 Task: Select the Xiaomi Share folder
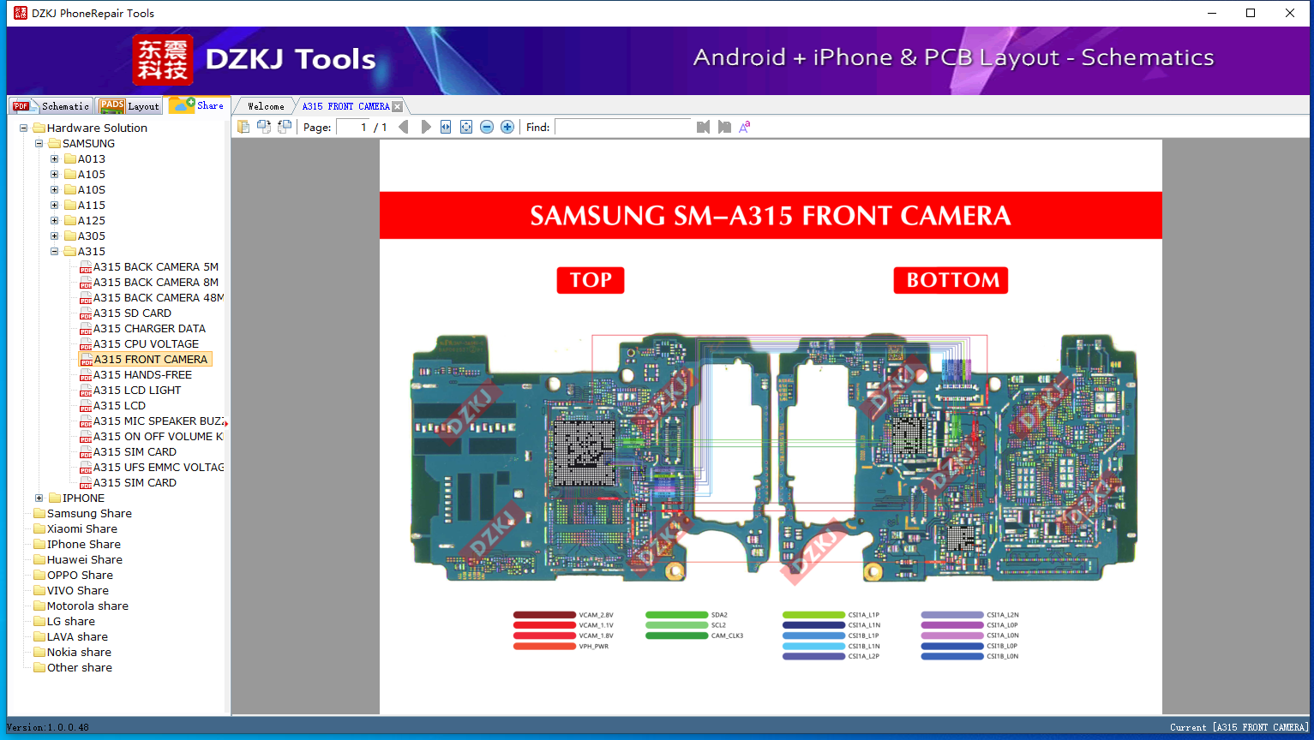(x=82, y=529)
